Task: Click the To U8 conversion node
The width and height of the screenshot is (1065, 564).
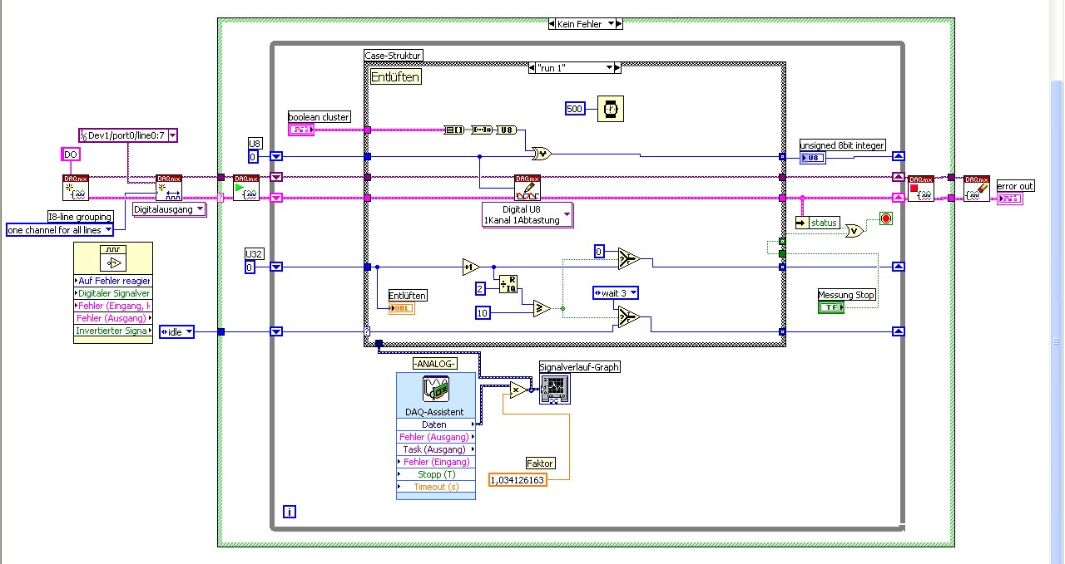Action: point(506,130)
